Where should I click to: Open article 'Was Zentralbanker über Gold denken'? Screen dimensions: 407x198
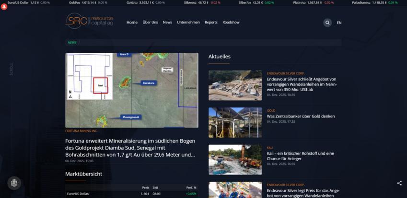coord(301,116)
